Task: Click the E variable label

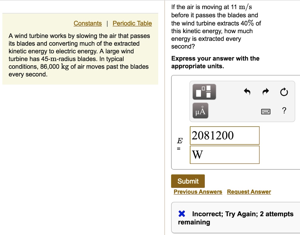Action: click(180, 141)
